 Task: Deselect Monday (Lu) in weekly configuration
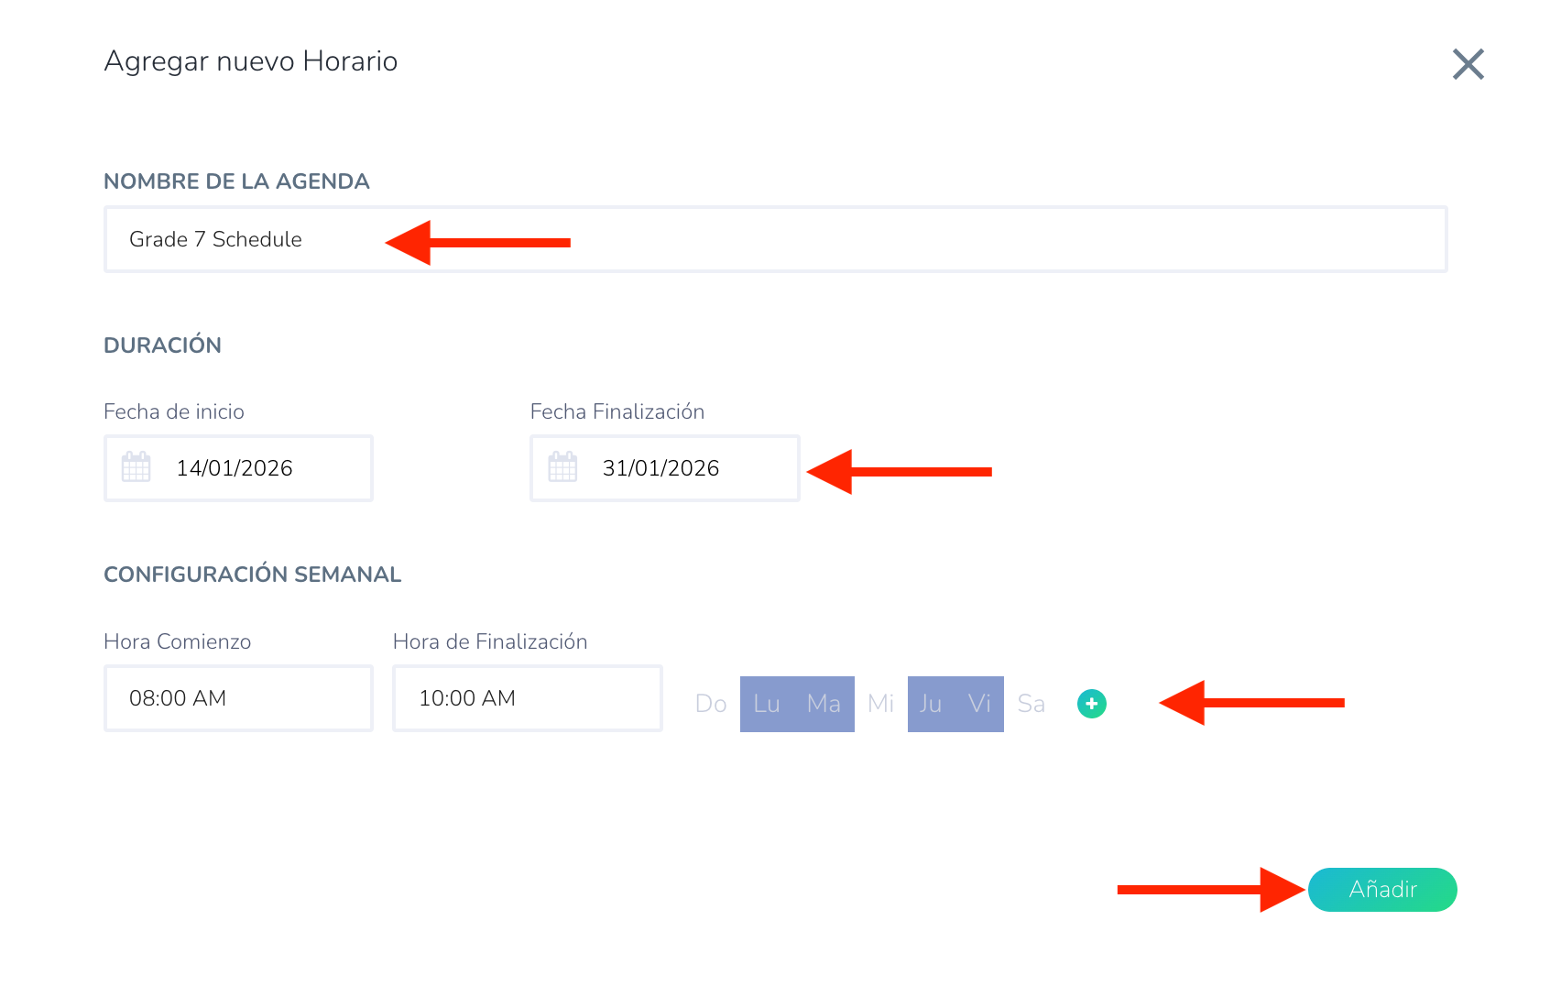click(x=767, y=704)
